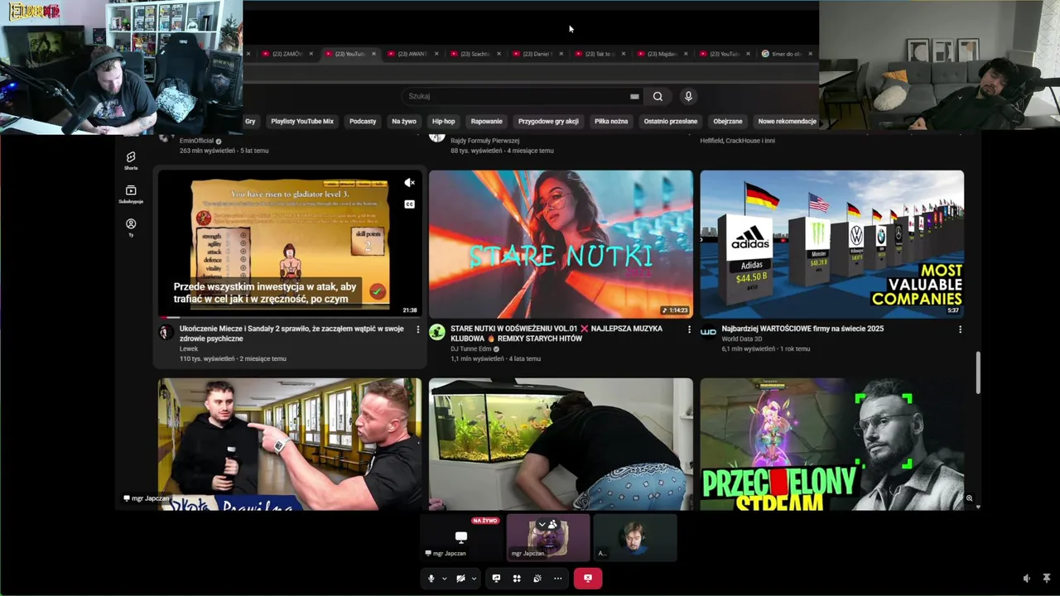Open more options for STARE NUTKI video
The image size is (1060, 596).
tap(689, 329)
